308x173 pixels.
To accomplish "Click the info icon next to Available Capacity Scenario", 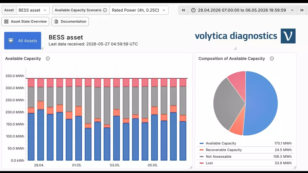I will click(105, 10).
